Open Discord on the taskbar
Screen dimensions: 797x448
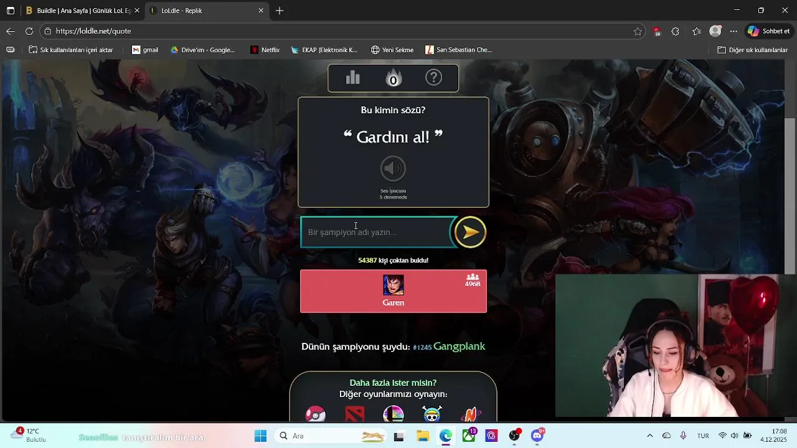537,436
